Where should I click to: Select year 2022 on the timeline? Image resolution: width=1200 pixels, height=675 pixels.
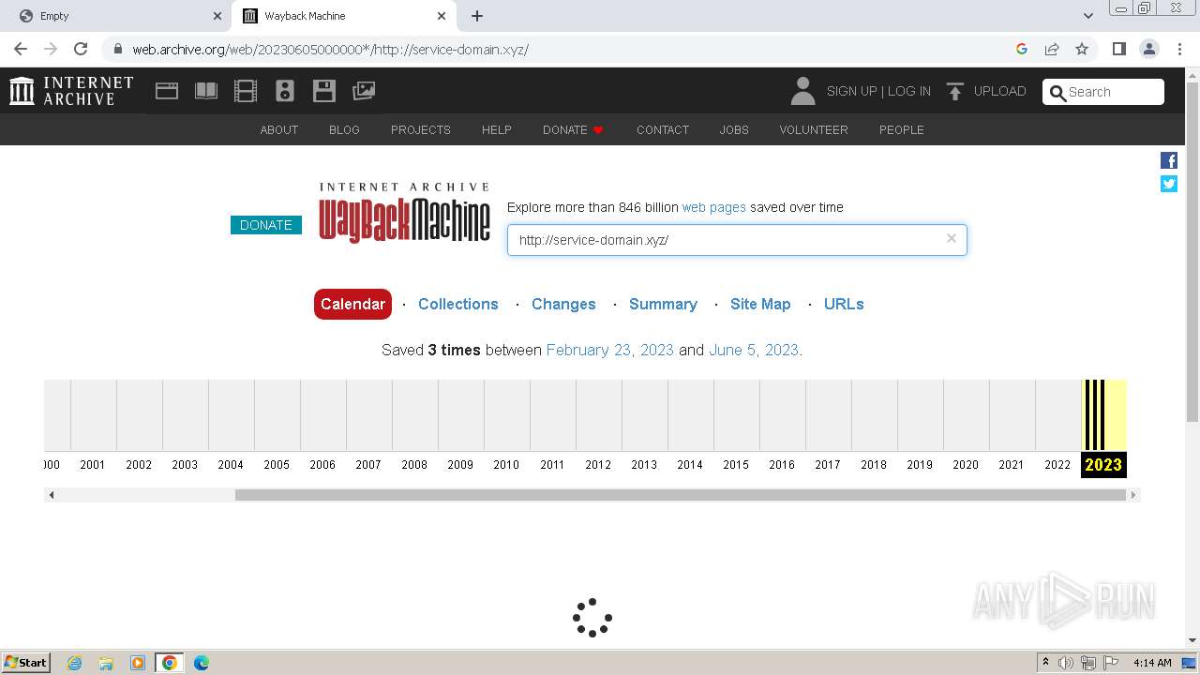click(x=1057, y=464)
